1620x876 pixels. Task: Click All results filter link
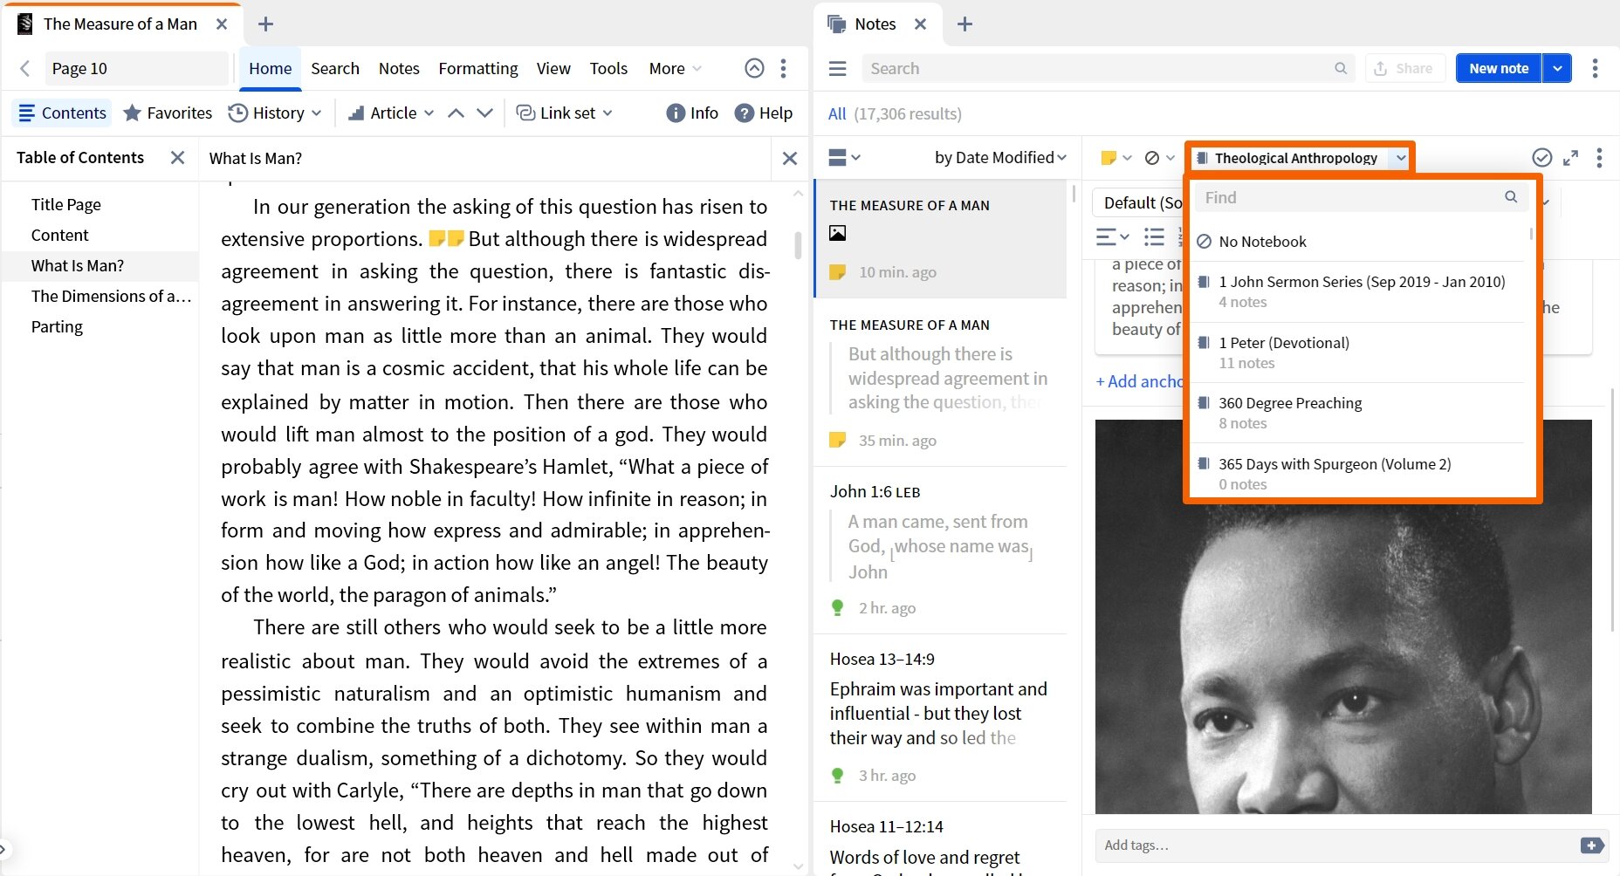click(x=837, y=113)
